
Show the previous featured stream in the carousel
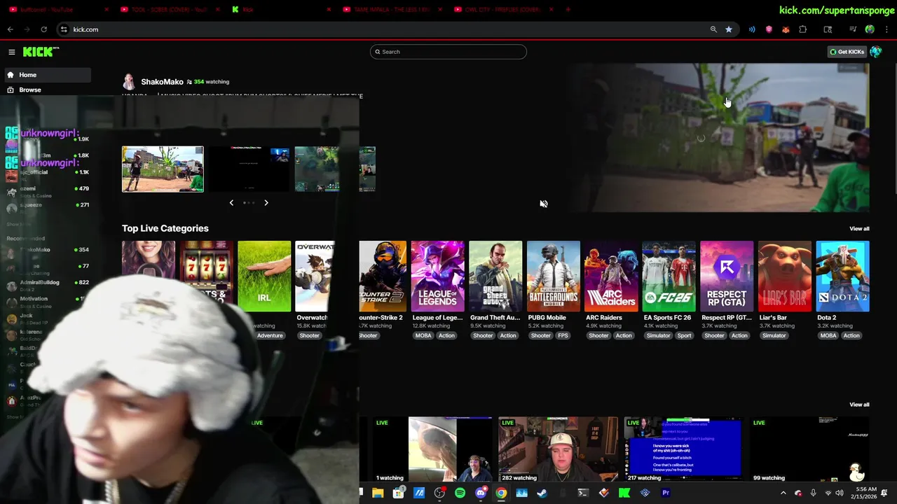231,202
